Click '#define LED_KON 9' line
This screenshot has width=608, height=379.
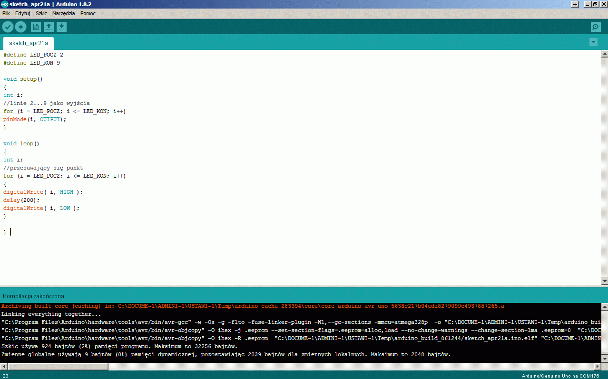point(31,63)
